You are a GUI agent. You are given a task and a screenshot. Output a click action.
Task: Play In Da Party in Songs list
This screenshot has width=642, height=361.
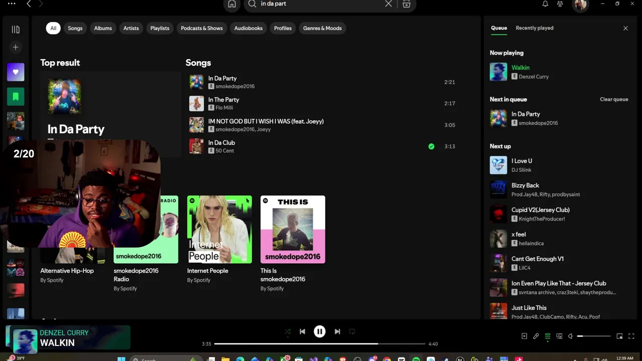point(322,82)
